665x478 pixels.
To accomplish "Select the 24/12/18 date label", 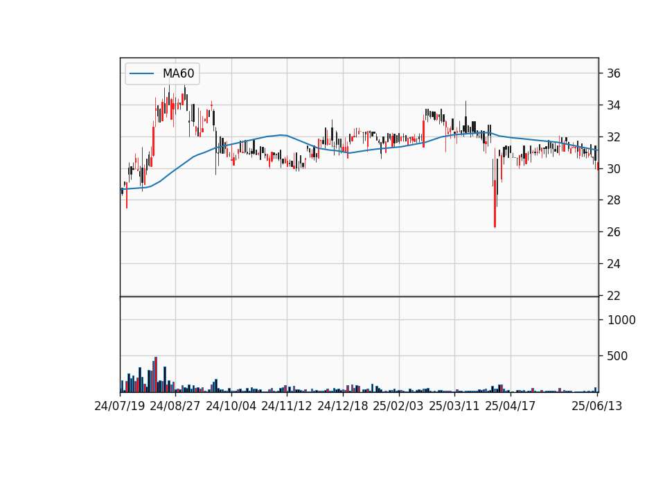I will coord(343,406).
